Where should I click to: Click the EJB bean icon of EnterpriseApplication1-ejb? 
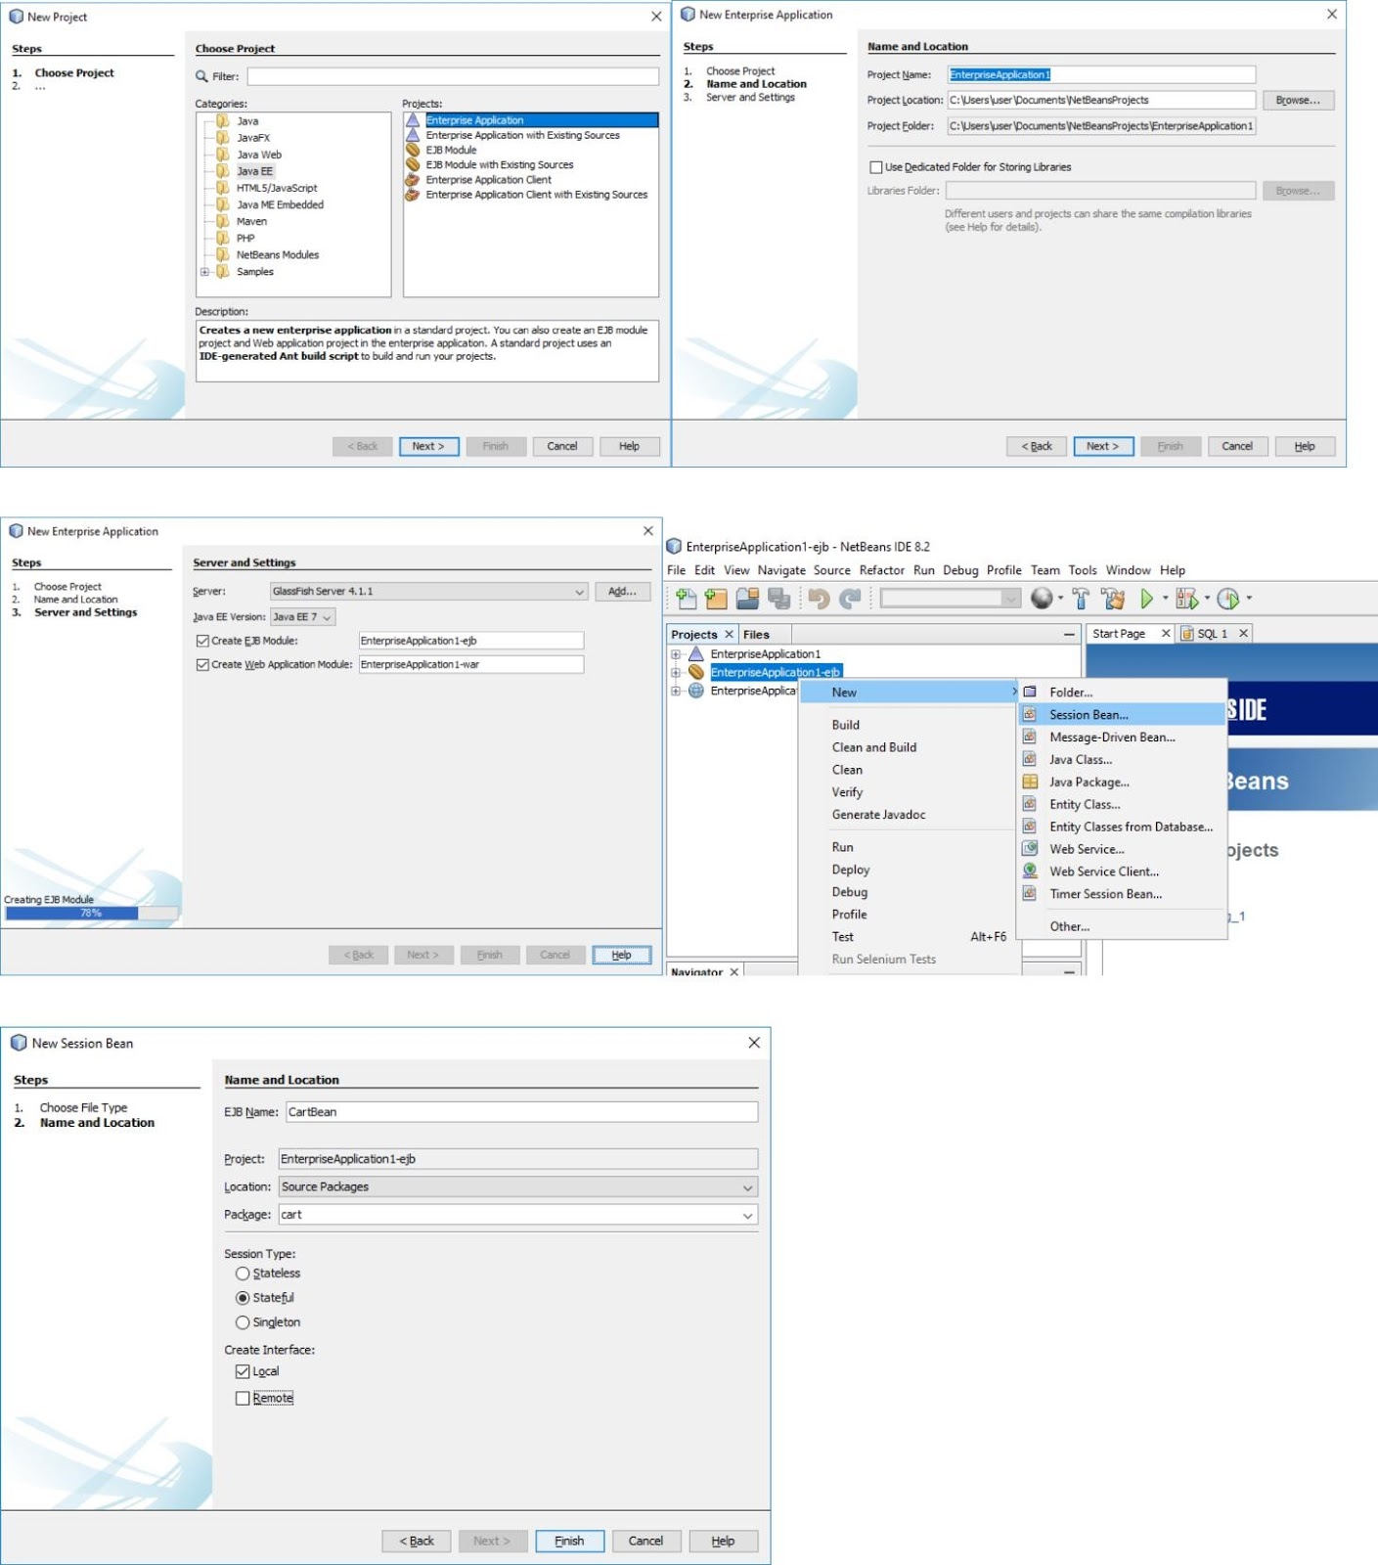click(696, 672)
